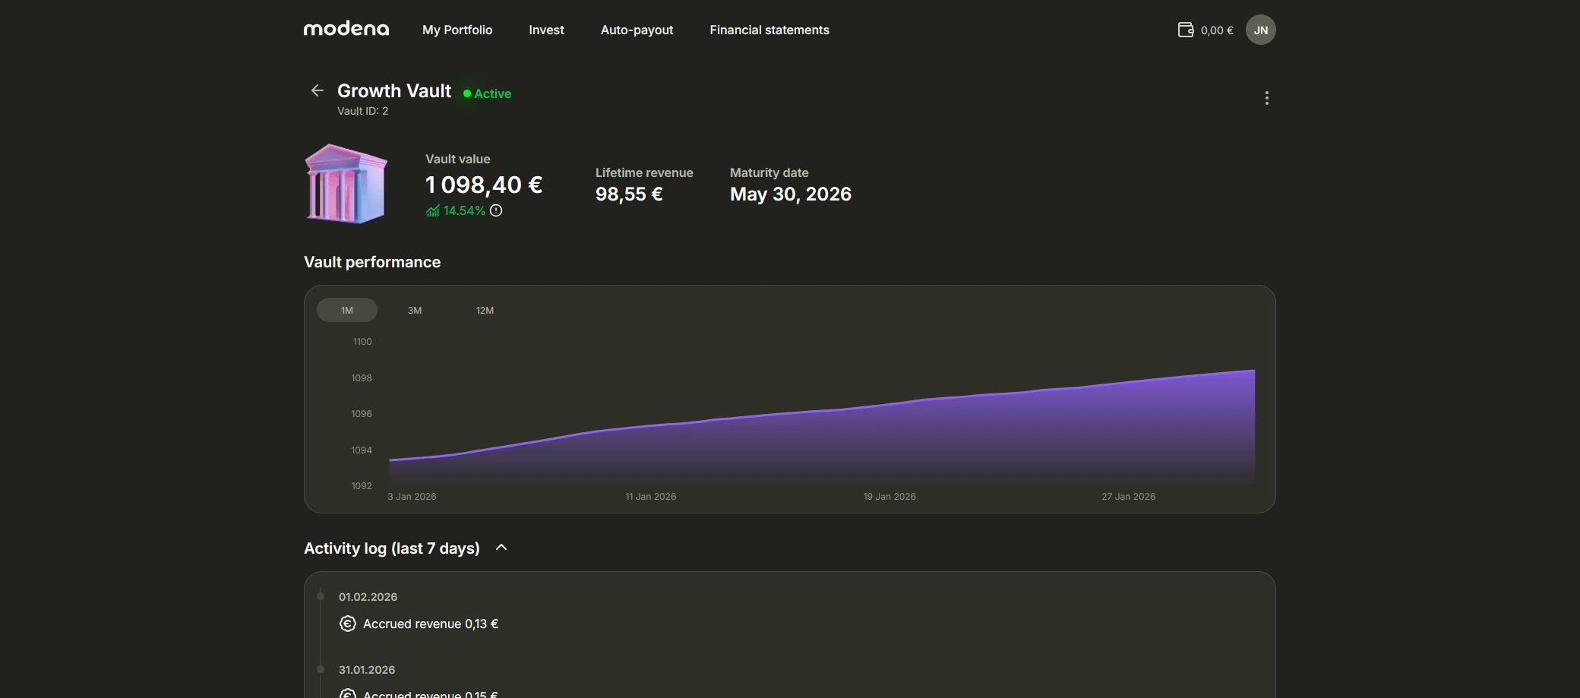This screenshot has height=698, width=1580.
Task: Open Financial statements page
Action: click(769, 30)
